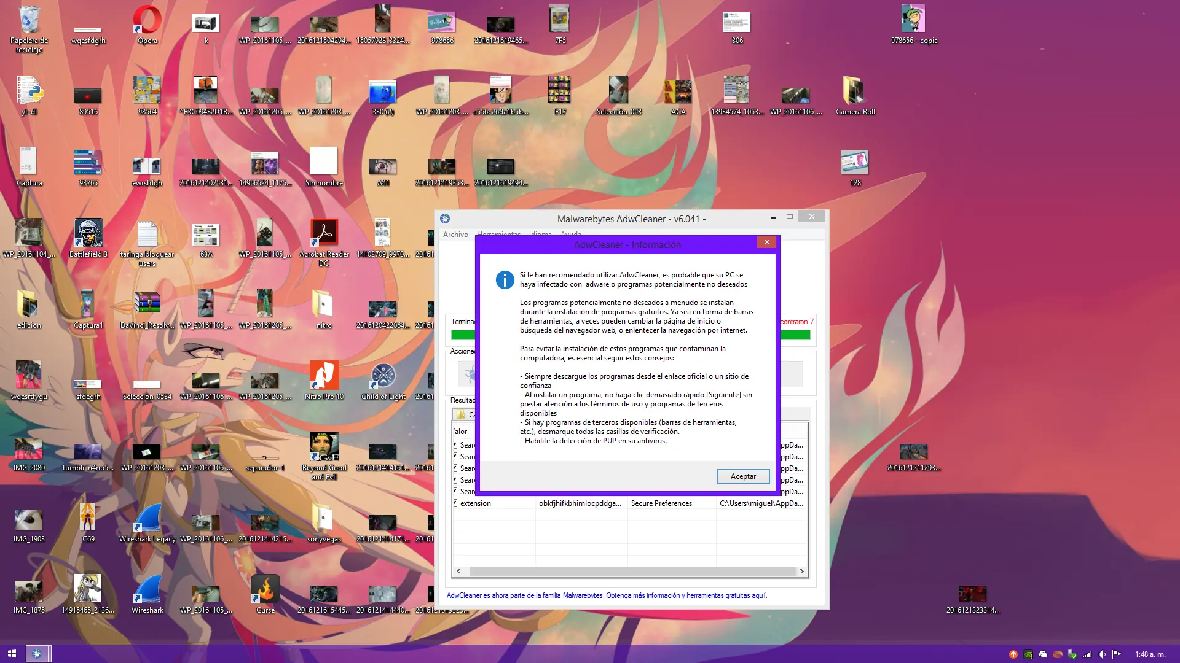Open the Windows Start button
The width and height of the screenshot is (1180, 663).
[x=12, y=654]
